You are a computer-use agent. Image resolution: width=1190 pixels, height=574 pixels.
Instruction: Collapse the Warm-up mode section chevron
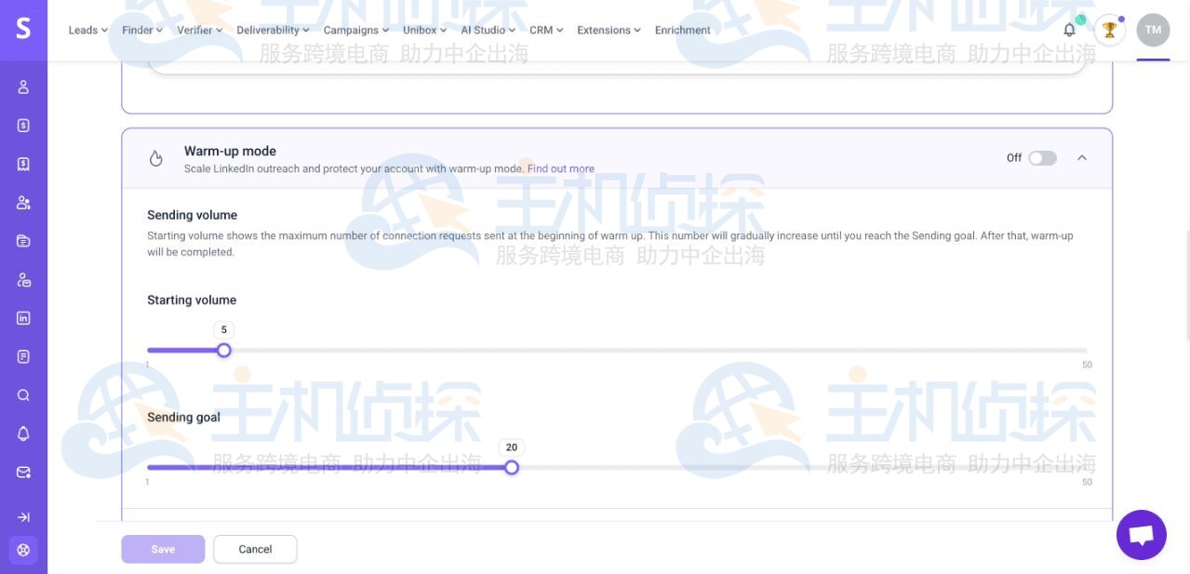pyautogui.click(x=1081, y=158)
